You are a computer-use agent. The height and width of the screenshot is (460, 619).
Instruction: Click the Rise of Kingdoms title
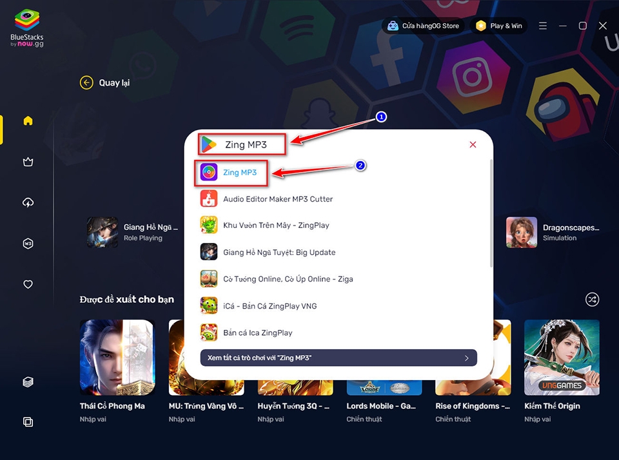473,406
